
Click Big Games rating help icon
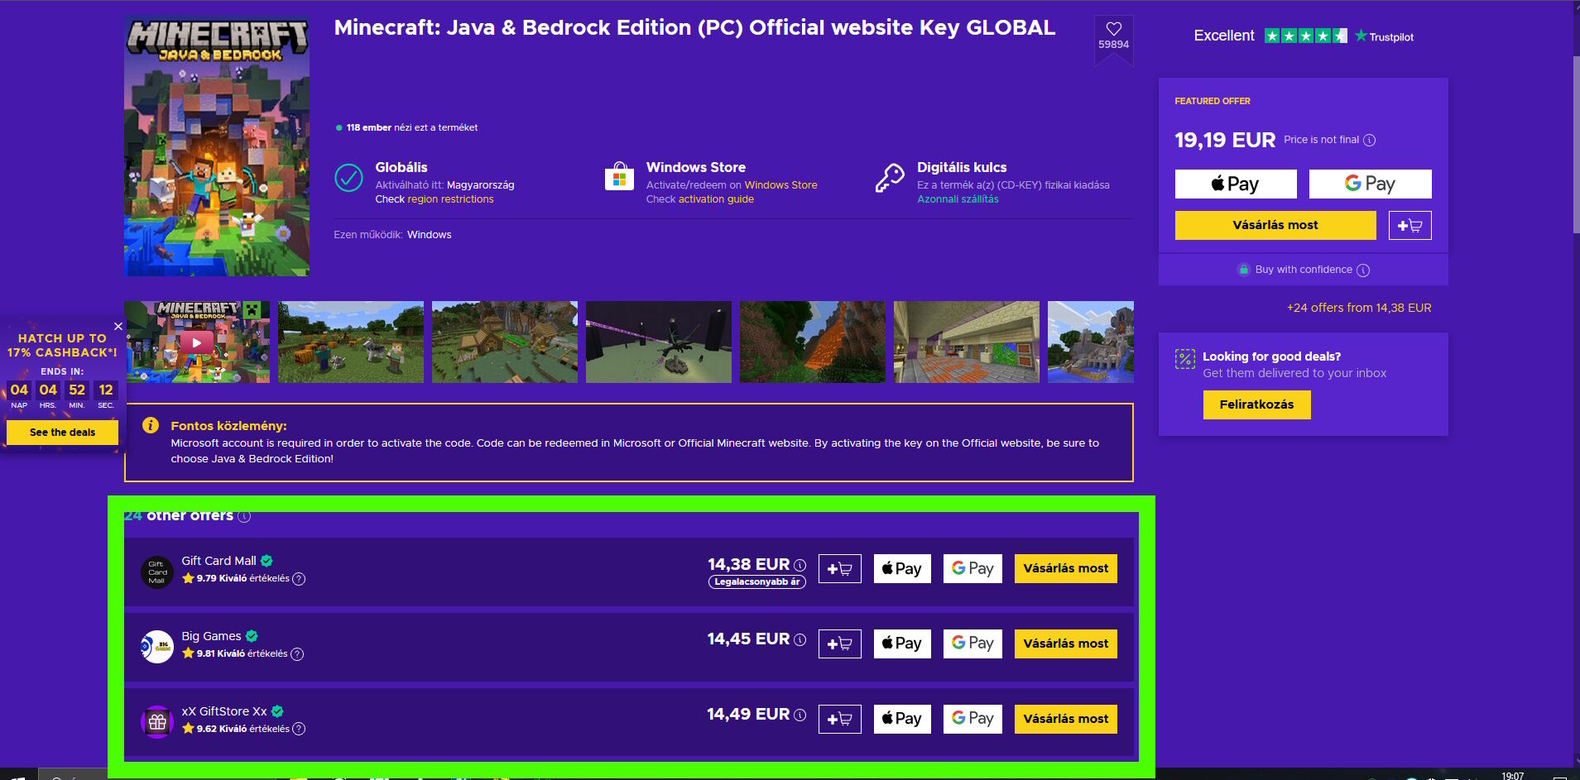[x=297, y=654]
